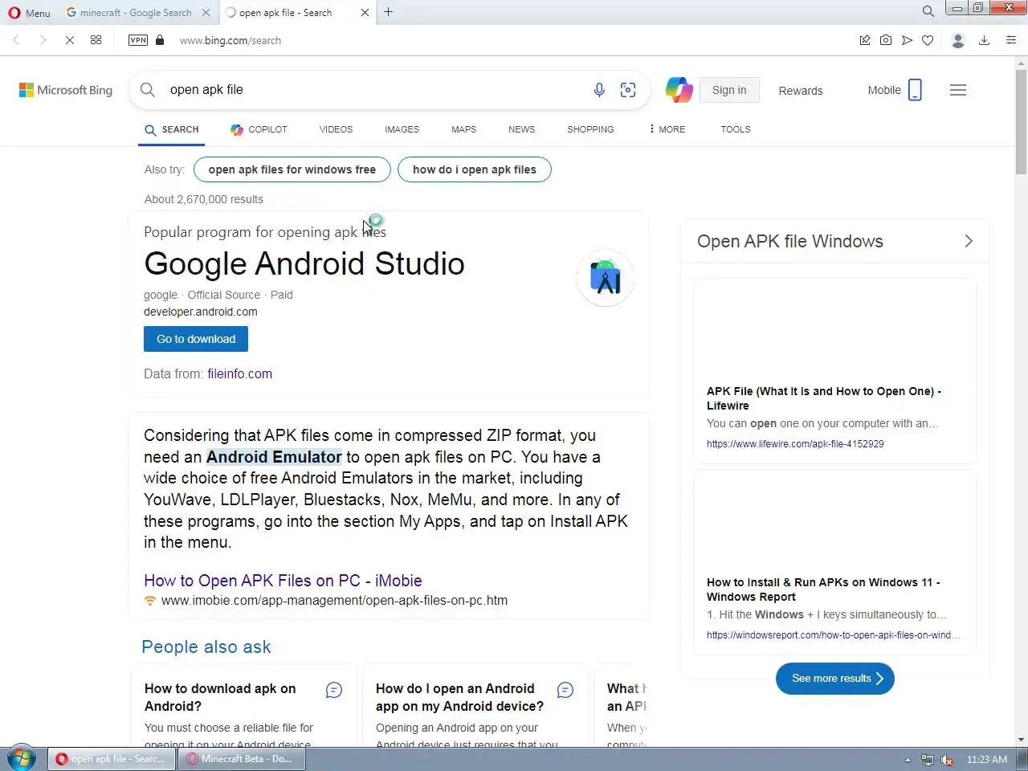Open visual search camera icon

click(628, 90)
